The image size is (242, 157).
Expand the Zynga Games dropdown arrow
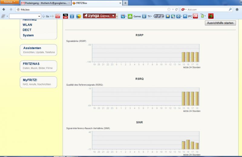pyautogui.click(x=113, y=16)
